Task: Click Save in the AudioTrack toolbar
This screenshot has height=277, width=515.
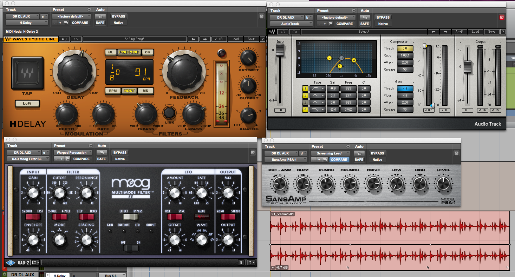Action: pyautogui.click(x=491, y=32)
